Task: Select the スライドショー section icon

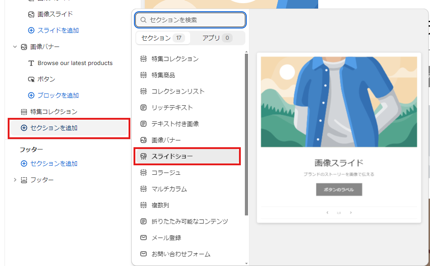Action: point(143,156)
